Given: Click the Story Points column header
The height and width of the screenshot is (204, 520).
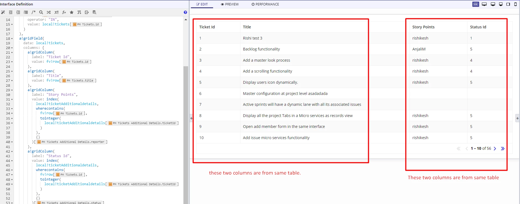Looking at the screenshot, I should pyautogui.click(x=423, y=27).
